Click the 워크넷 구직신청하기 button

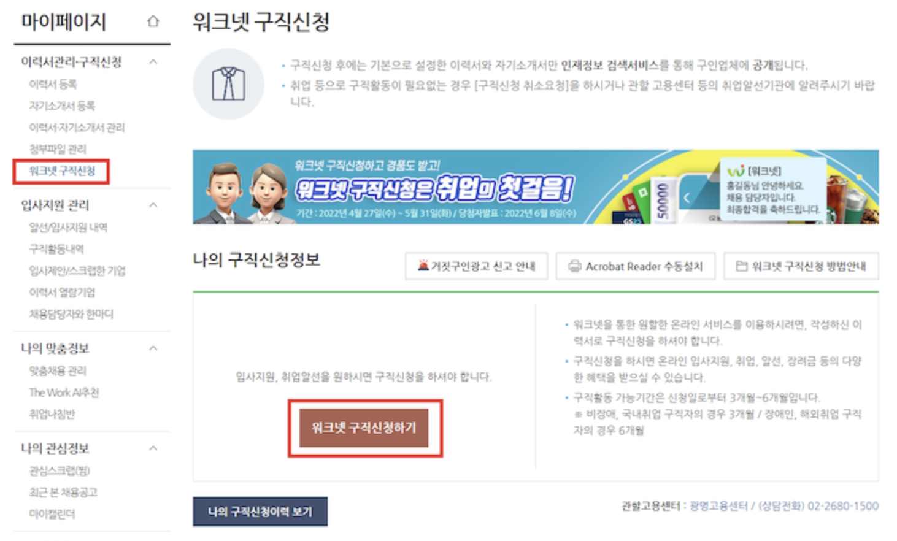point(364,428)
